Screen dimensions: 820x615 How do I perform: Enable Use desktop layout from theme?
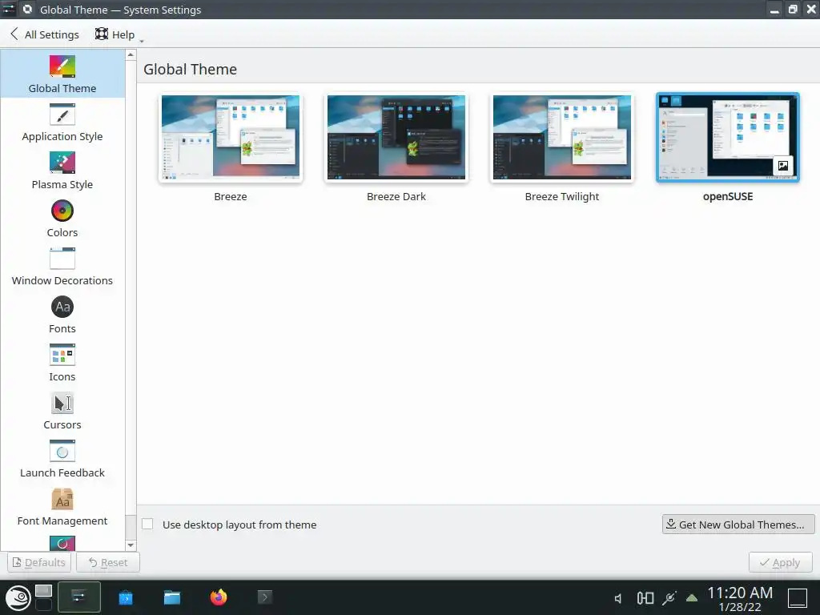tap(147, 524)
